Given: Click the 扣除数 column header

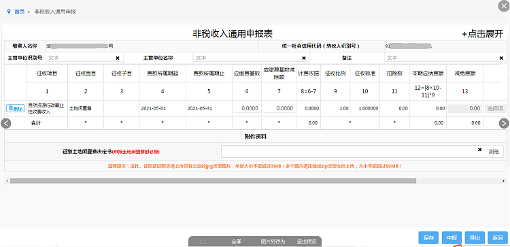Looking at the screenshot, I should click(x=394, y=73).
